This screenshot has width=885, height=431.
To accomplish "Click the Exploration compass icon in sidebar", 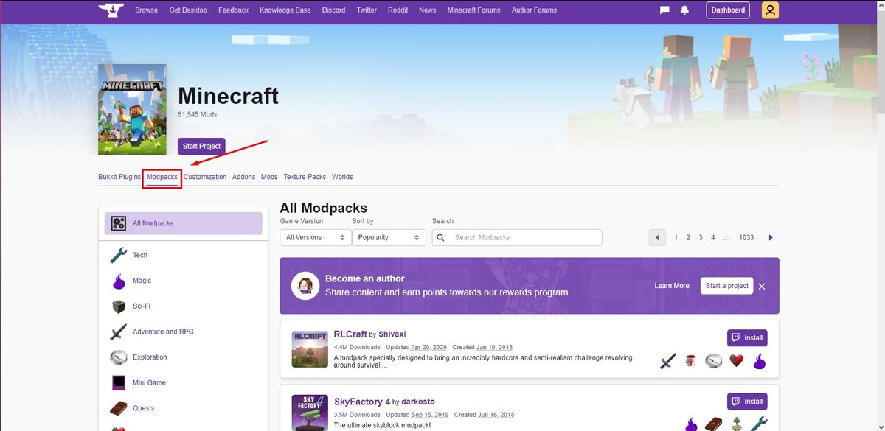I will [118, 357].
